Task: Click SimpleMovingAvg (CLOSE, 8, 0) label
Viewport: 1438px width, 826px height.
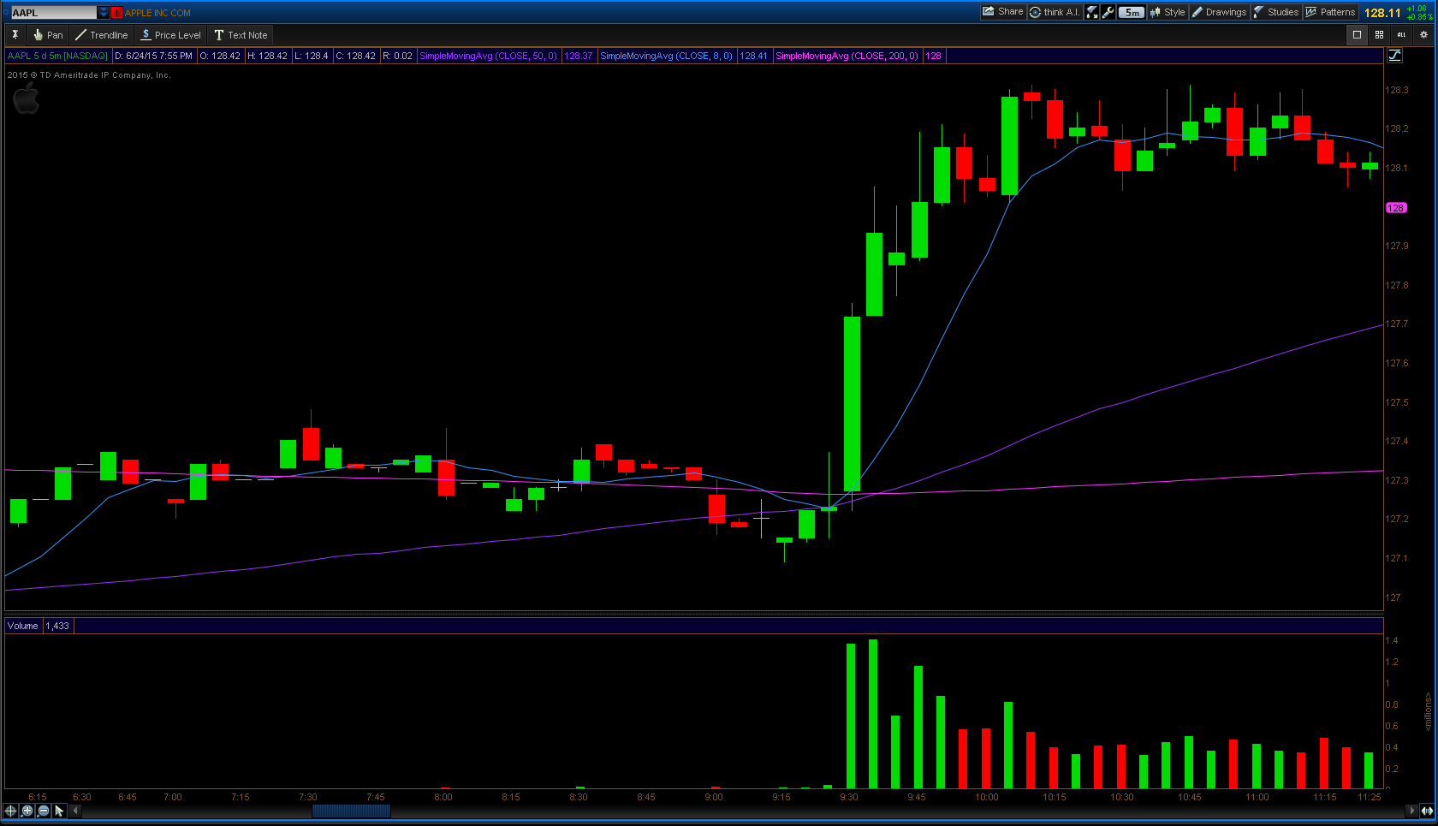Action: (666, 56)
